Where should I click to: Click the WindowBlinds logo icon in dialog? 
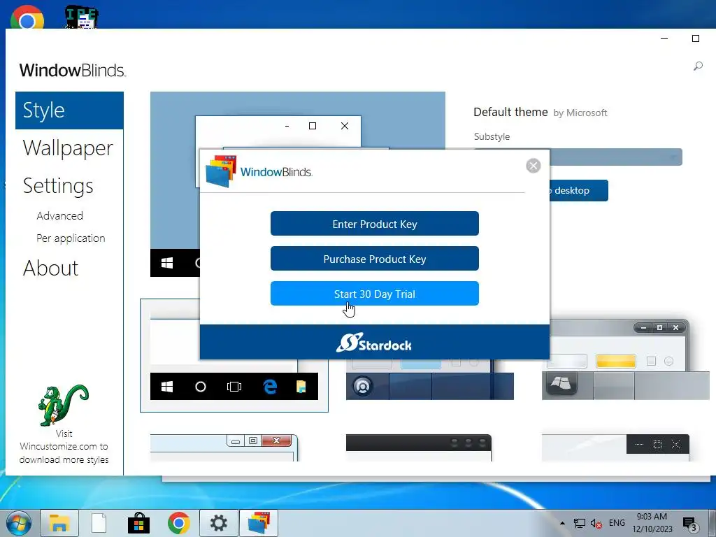221,171
